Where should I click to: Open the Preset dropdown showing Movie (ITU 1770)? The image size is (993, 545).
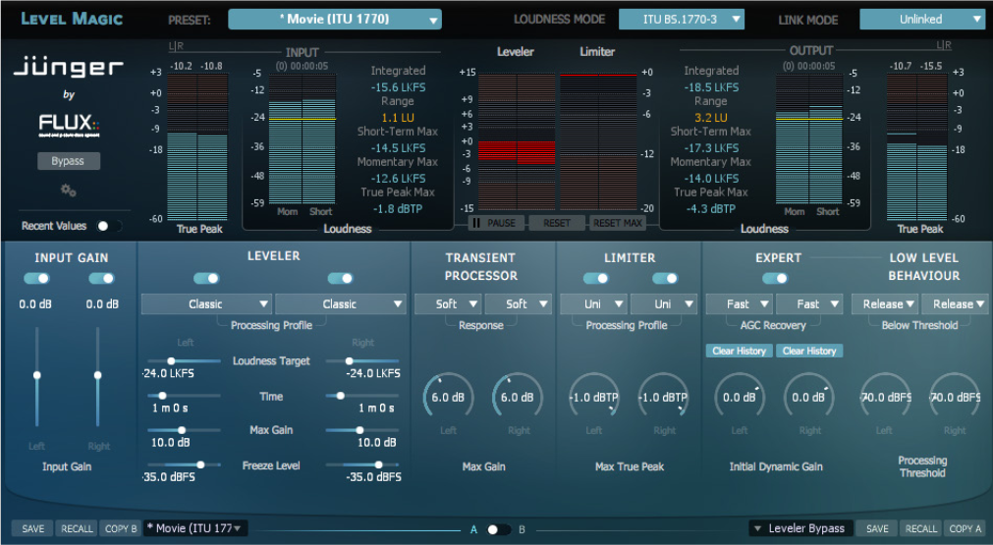(x=334, y=20)
